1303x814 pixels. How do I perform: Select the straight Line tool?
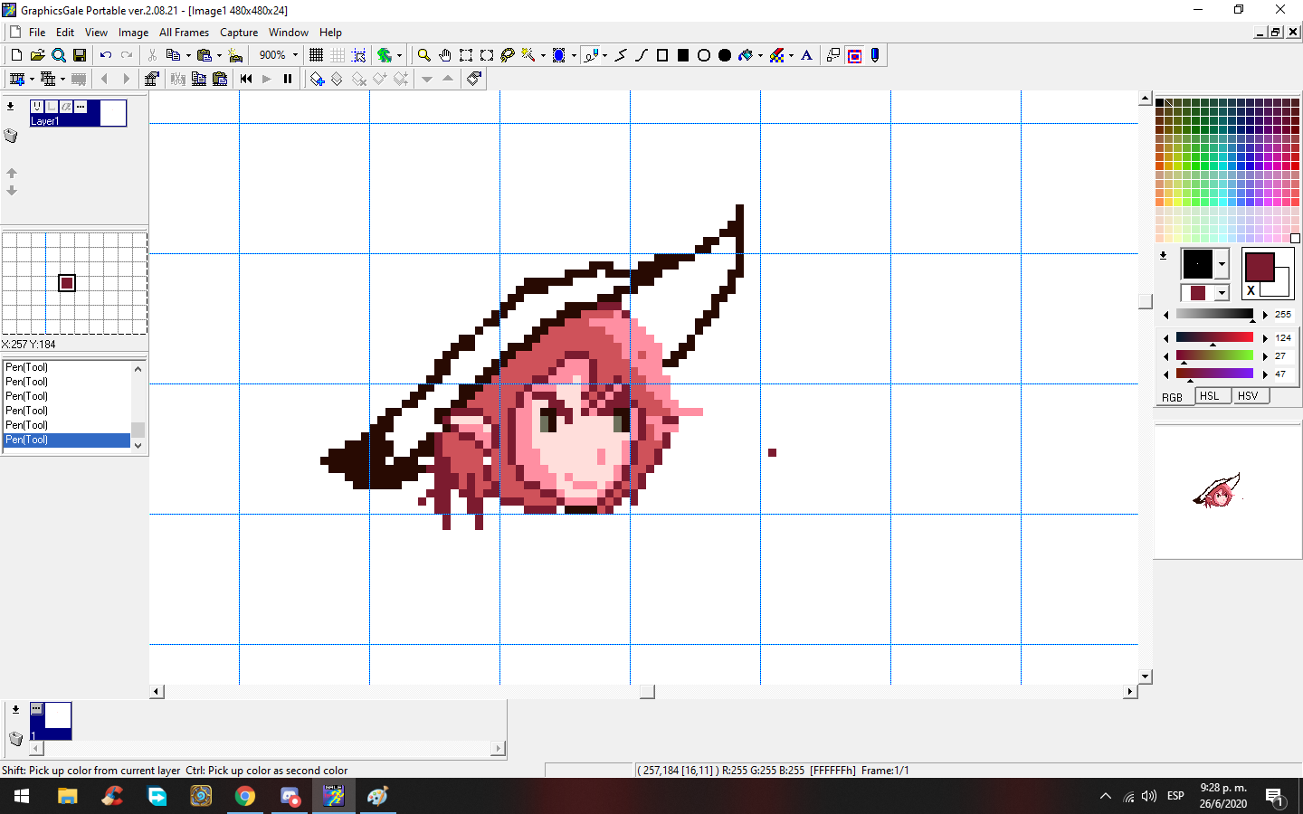621,55
